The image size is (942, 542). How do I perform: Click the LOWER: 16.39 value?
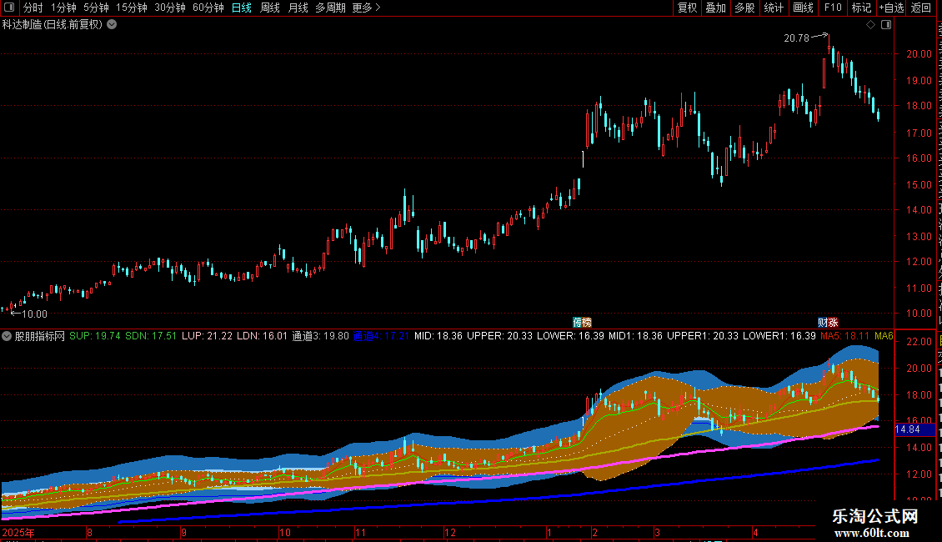pos(571,336)
